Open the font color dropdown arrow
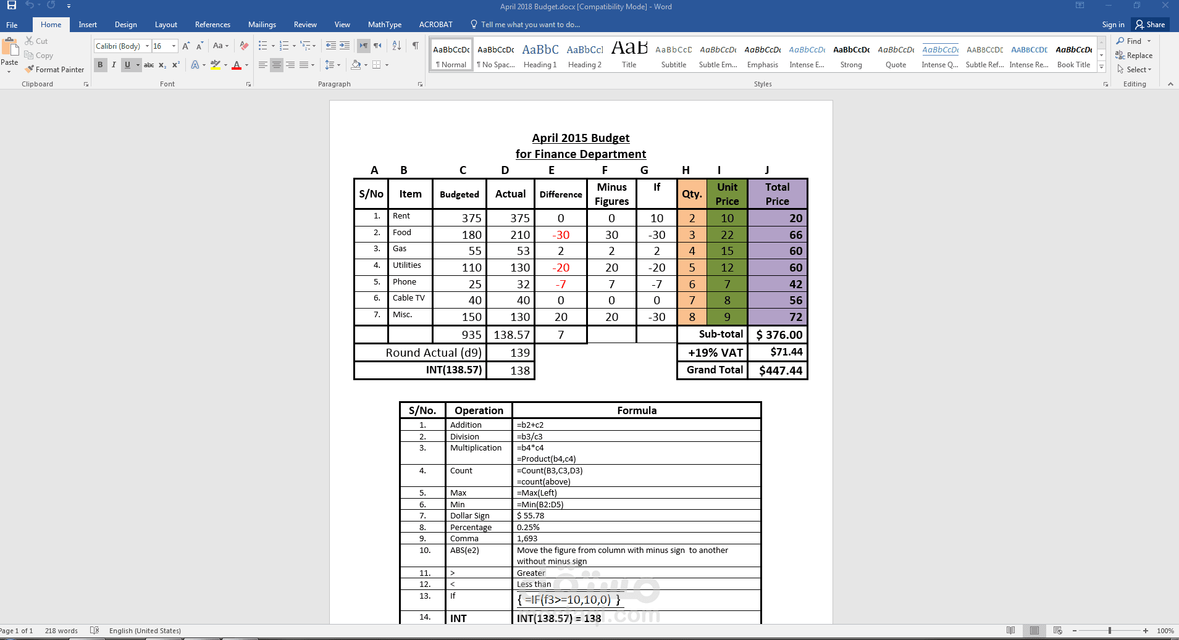Screen dimensions: 1179x640 coord(246,65)
